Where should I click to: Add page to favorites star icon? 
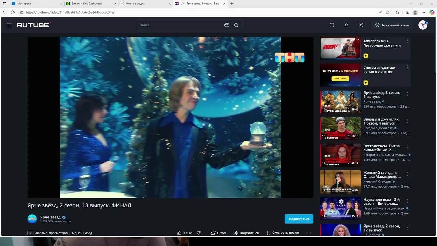(x=388, y=12)
